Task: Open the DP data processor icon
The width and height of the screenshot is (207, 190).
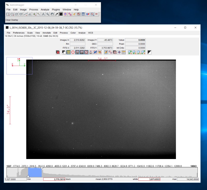Action: click(88, 14)
